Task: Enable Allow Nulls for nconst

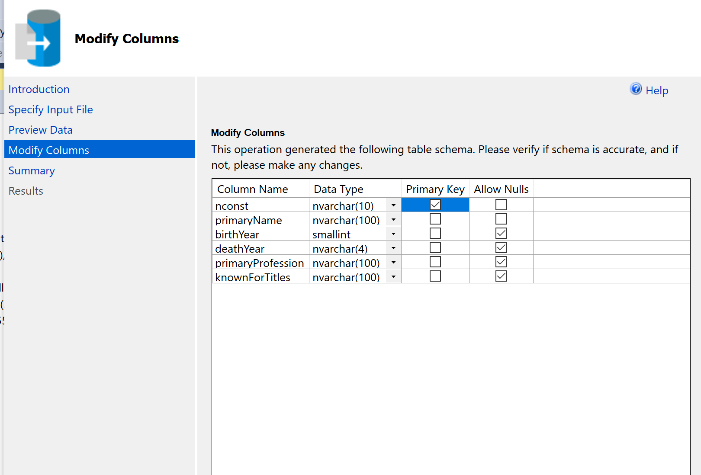Action: click(x=501, y=204)
